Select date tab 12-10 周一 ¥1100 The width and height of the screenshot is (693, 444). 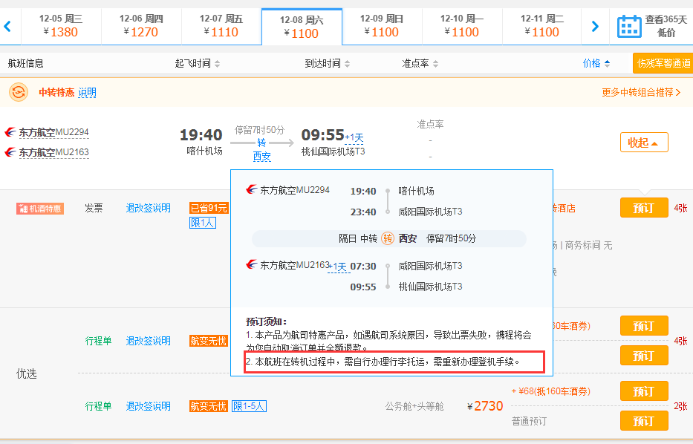coord(462,26)
